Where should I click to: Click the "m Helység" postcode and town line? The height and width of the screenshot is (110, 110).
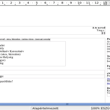(x=7, y=57)
